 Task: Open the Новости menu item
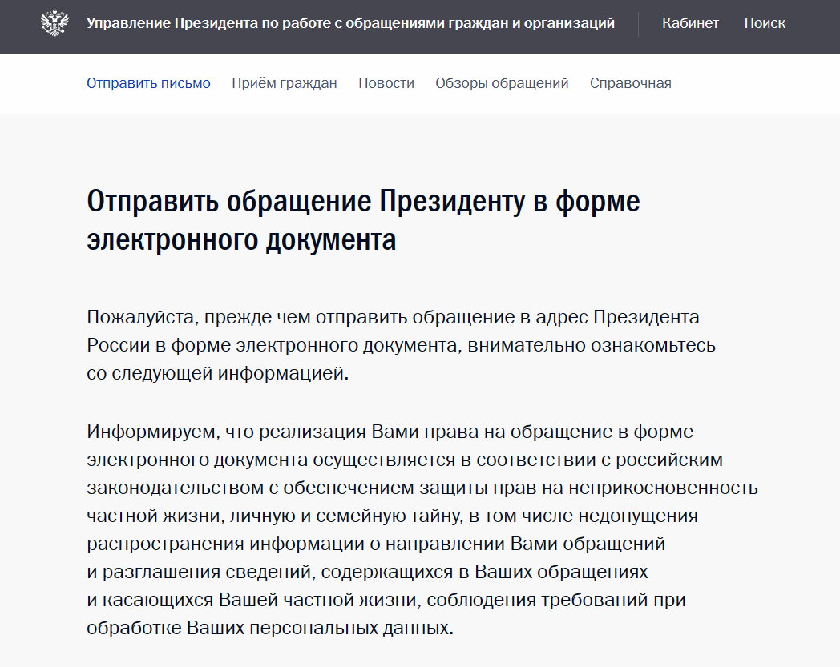pyautogui.click(x=386, y=83)
